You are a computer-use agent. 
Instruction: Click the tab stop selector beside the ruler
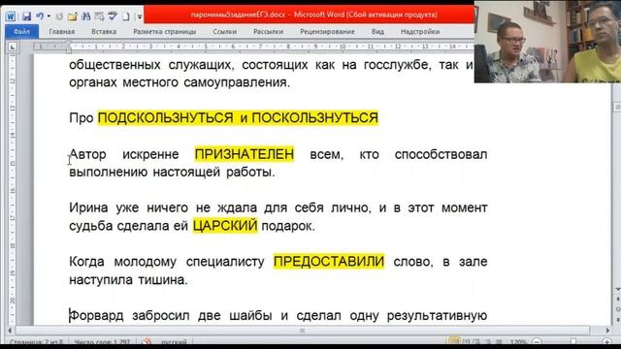coord(13,47)
